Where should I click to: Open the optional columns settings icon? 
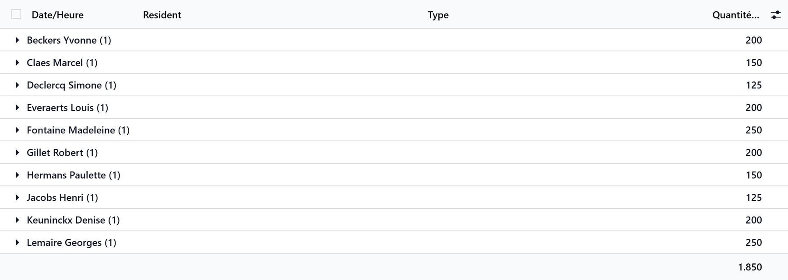[x=775, y=15]
